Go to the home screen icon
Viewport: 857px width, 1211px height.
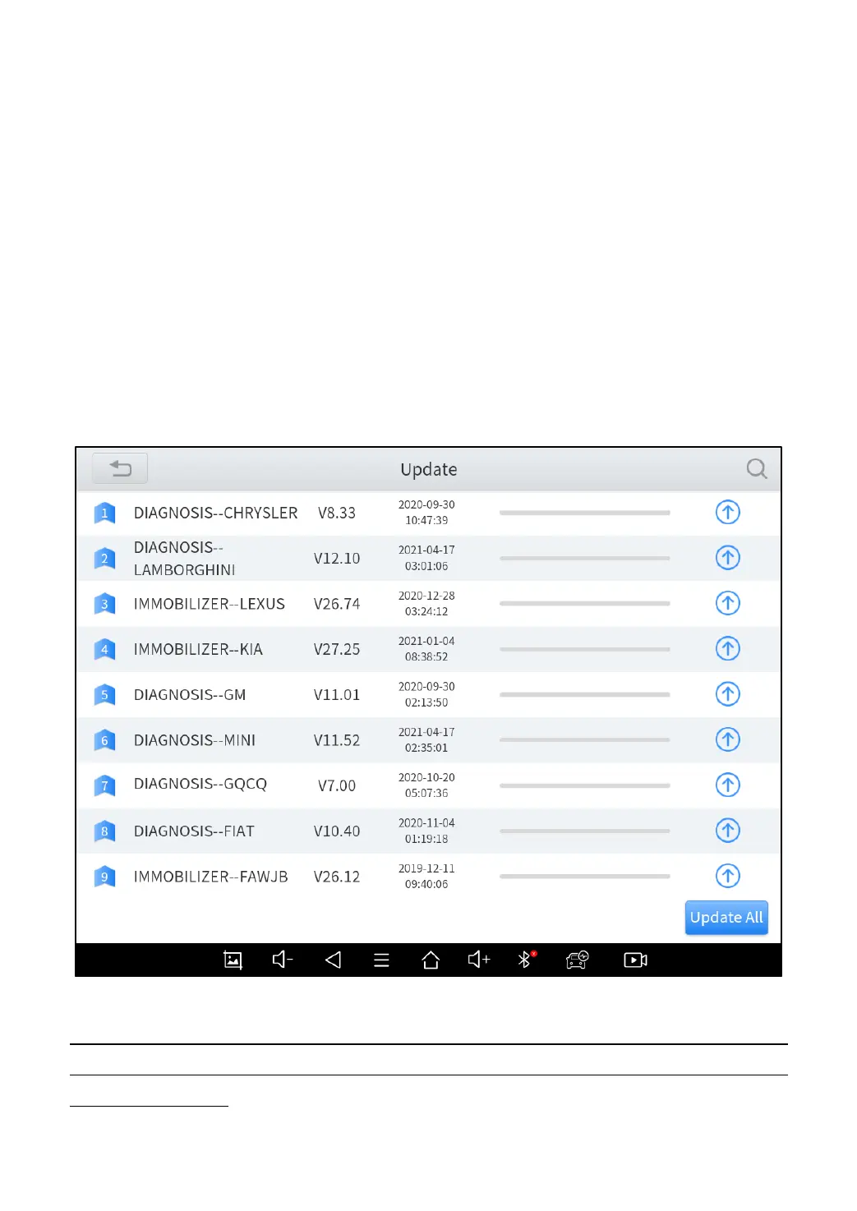click(x=431, y=960)
